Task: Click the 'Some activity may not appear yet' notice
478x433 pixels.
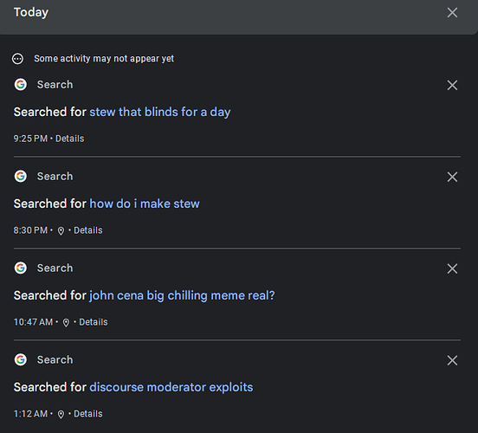Action: [104, 59]
